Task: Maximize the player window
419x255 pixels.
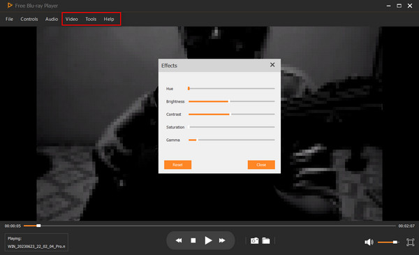Action: tap(399, 6)
